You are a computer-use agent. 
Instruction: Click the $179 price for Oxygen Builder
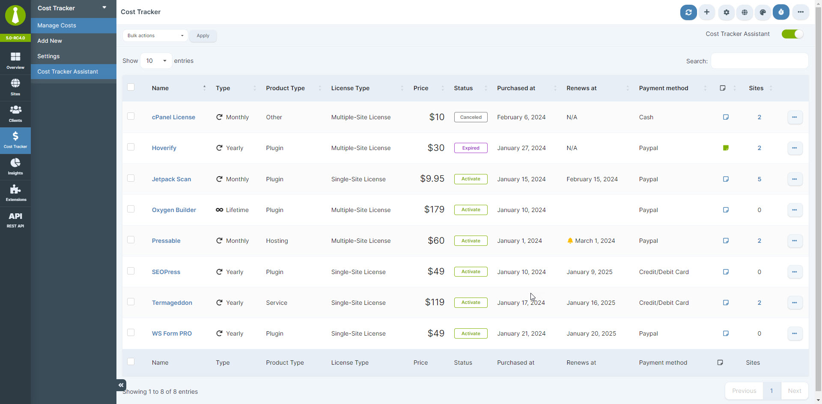[434, 209]
